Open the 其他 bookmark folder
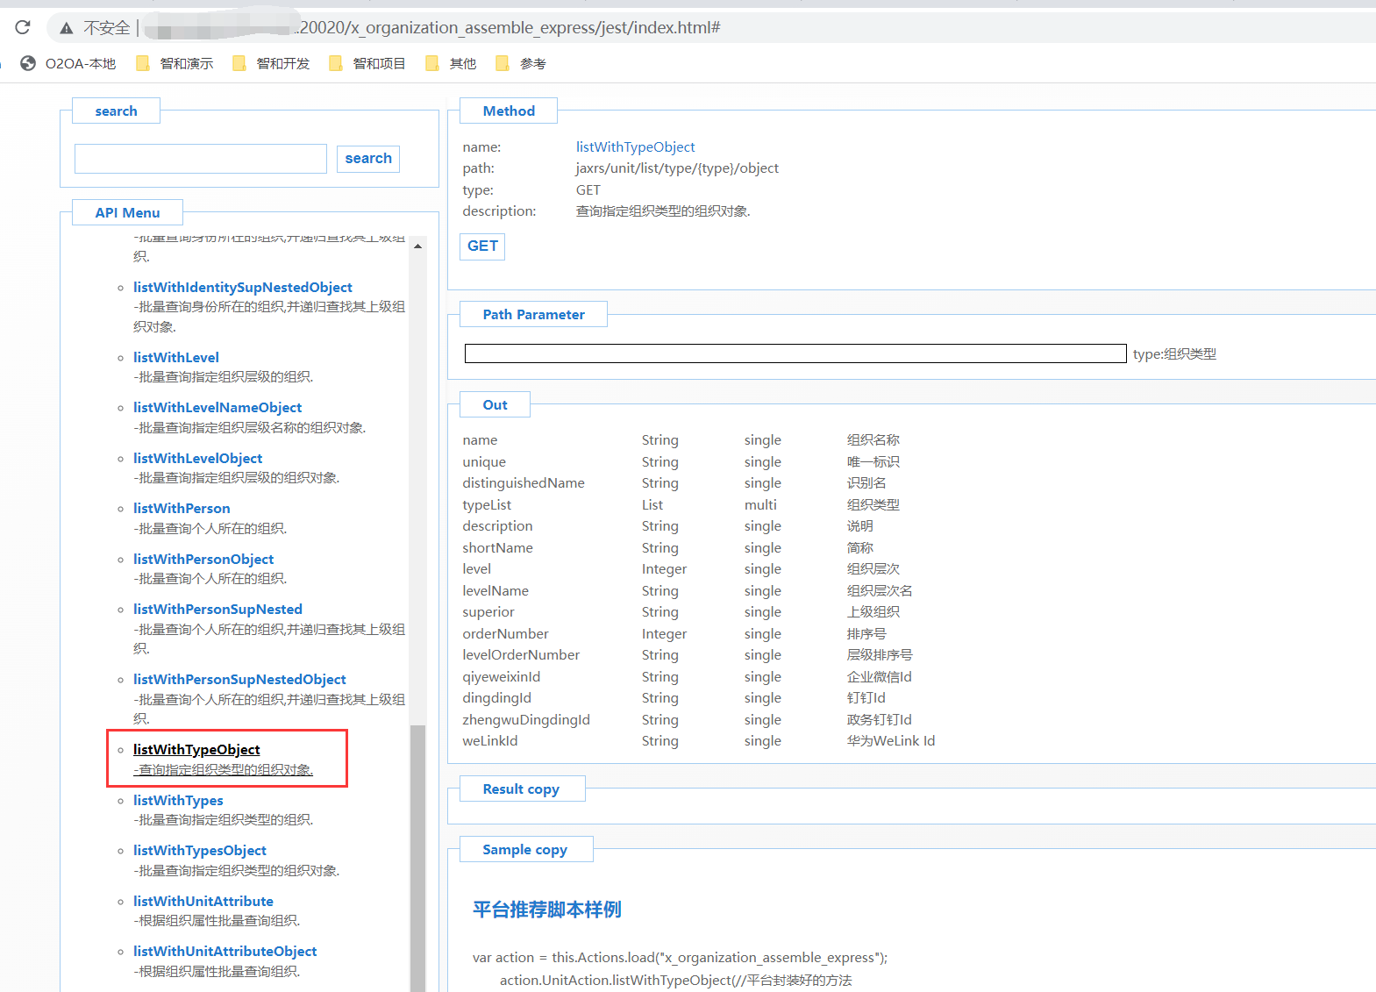Screen dimensions: 1376x992 [452, 63]
